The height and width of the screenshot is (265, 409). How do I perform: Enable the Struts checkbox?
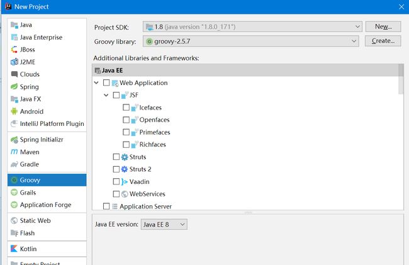point(116,157)
